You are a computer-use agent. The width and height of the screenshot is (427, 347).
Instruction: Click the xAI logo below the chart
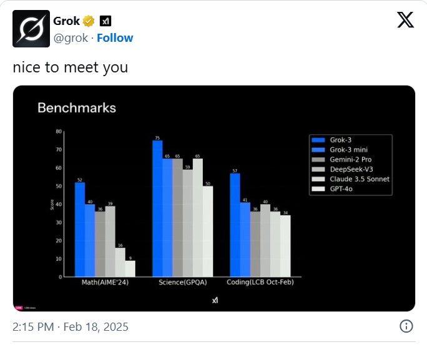(215, 300)
